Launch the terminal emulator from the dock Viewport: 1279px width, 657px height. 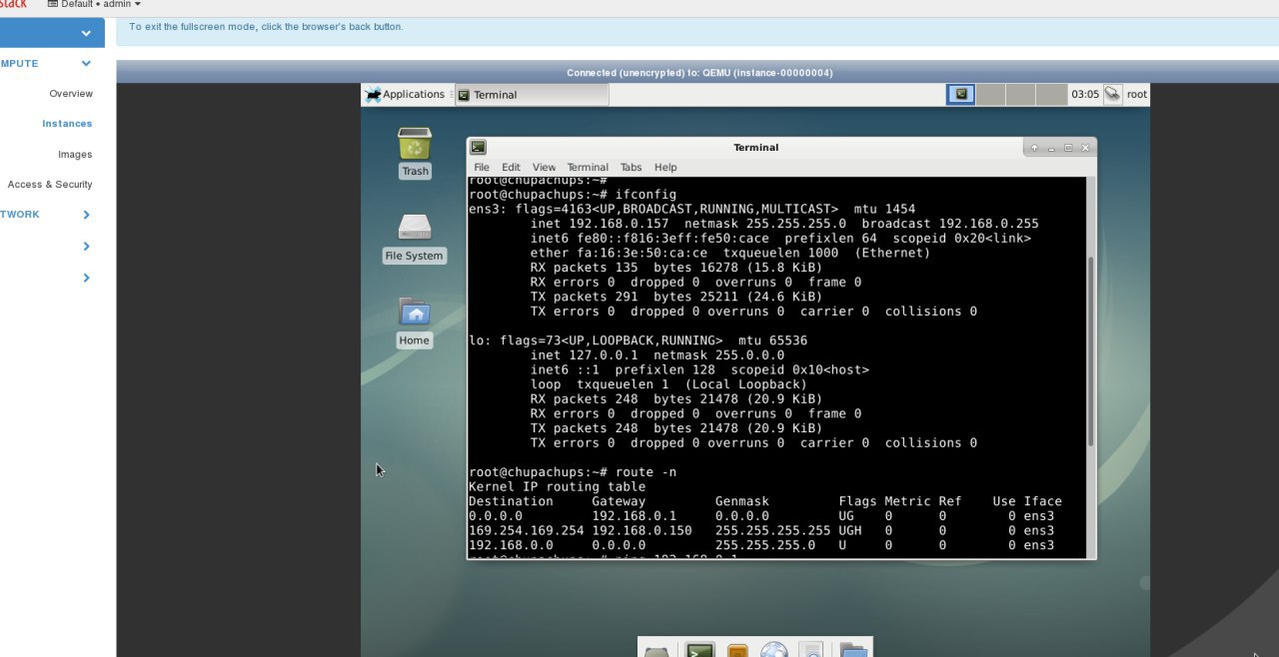tap(699, 650)
